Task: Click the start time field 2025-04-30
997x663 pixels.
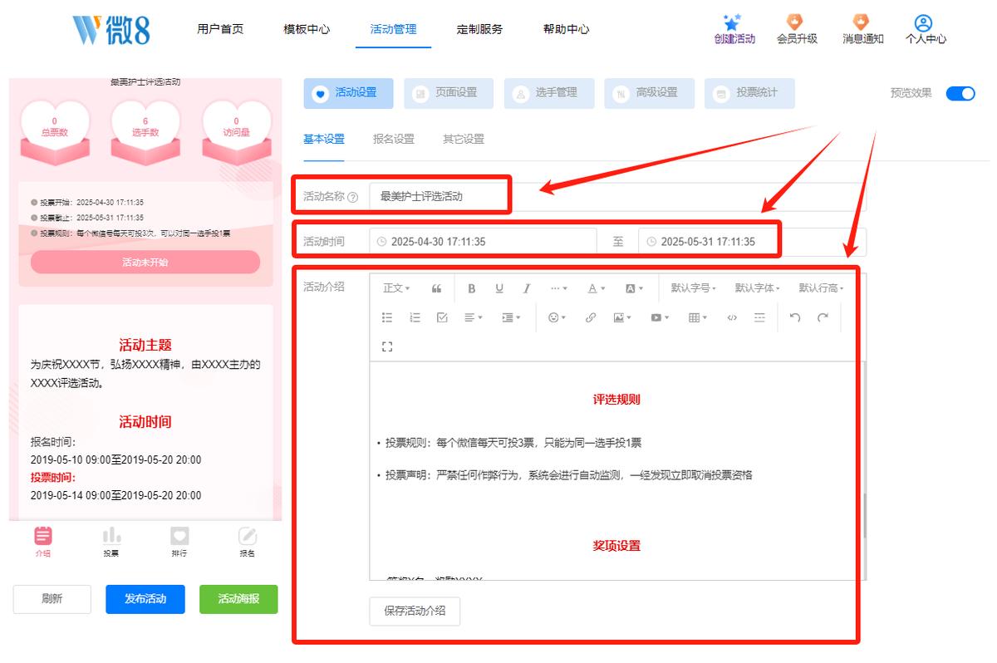Action: [483, 242]
